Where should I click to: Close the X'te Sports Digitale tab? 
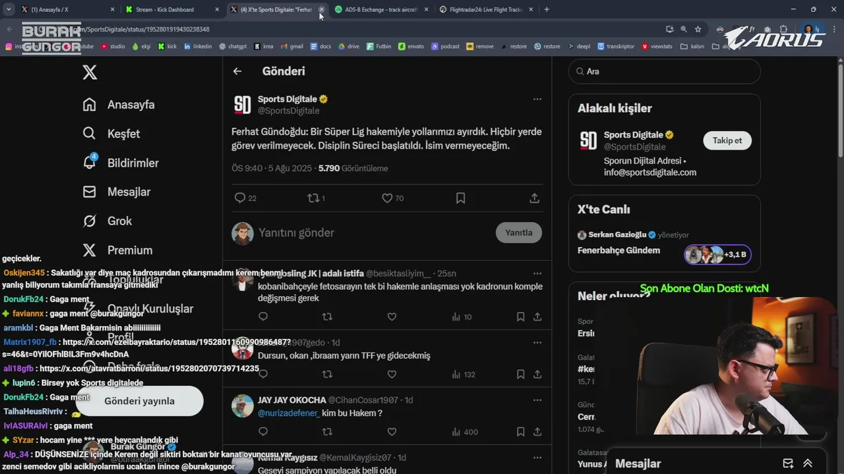click(x=321, y=9)
